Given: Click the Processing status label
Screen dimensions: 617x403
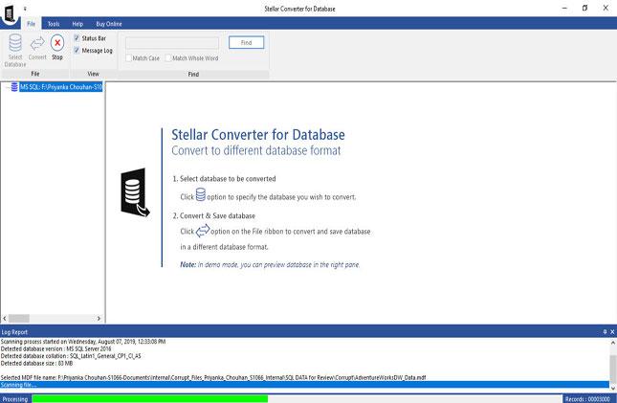Looking at the screenshot, I should click(15, 399).
